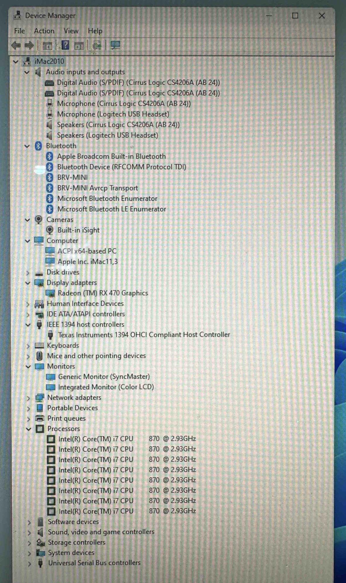346x583 pixels.
Task: Click the Cameras category webcam icon
Action: click(39, 219)
